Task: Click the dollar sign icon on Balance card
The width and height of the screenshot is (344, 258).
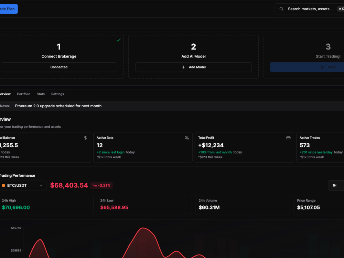Action: tap(85, 138)
